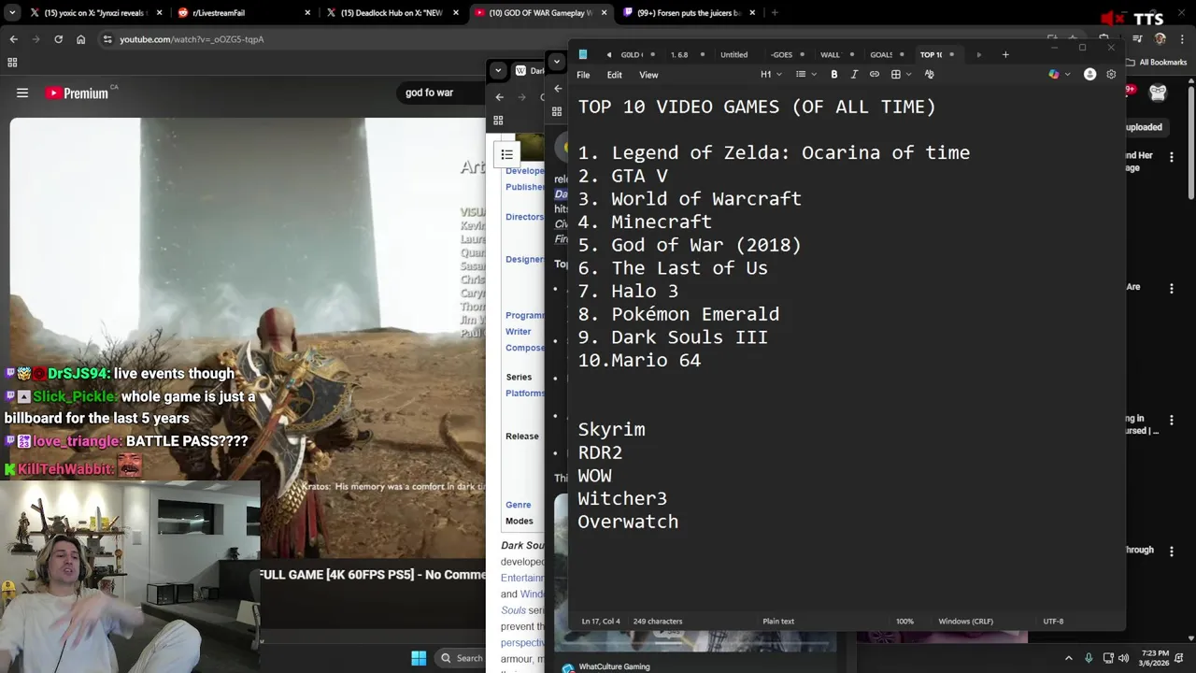Image resolution: width=1196 pixels, height=673 pixels.
Task: Click 'Overwatch' line in Notepad
Action: click(628, 522)
